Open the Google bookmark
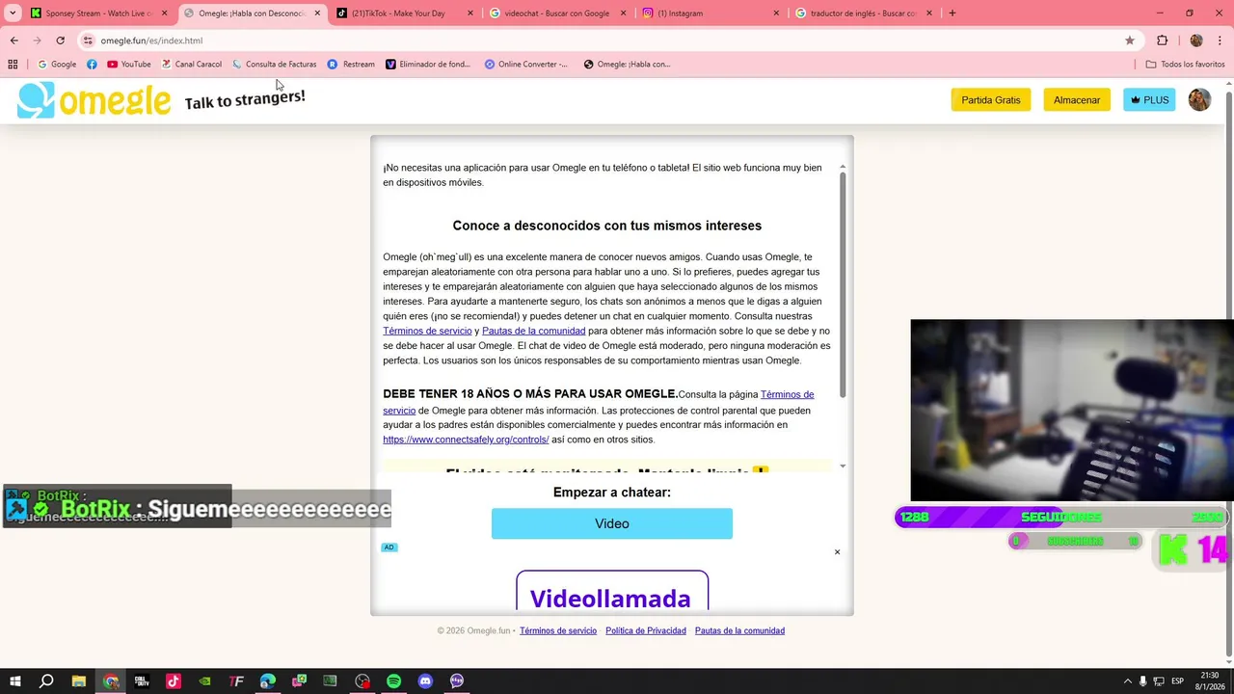Viewport: 1234px width, 694px height. [x=57, y=65]
